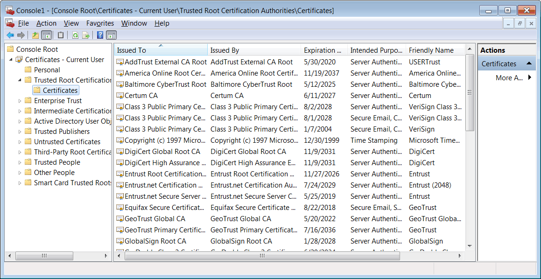Click the Certificates - Current User snap-in icon
Image resolution: width=541 pixels, height=279 pixels.
pyautogui.click(x=19, y=60)
